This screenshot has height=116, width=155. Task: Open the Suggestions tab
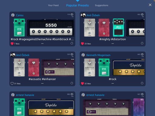pos(101,5)
